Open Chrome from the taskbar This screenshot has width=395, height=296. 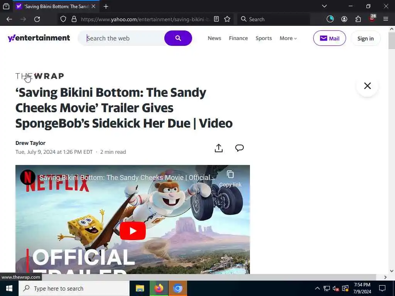click(x=177, y=288)
